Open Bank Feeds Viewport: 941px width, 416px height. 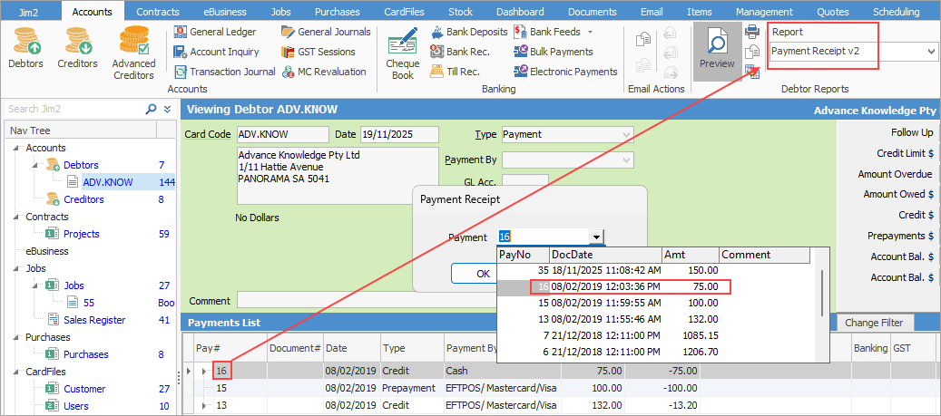546,32
